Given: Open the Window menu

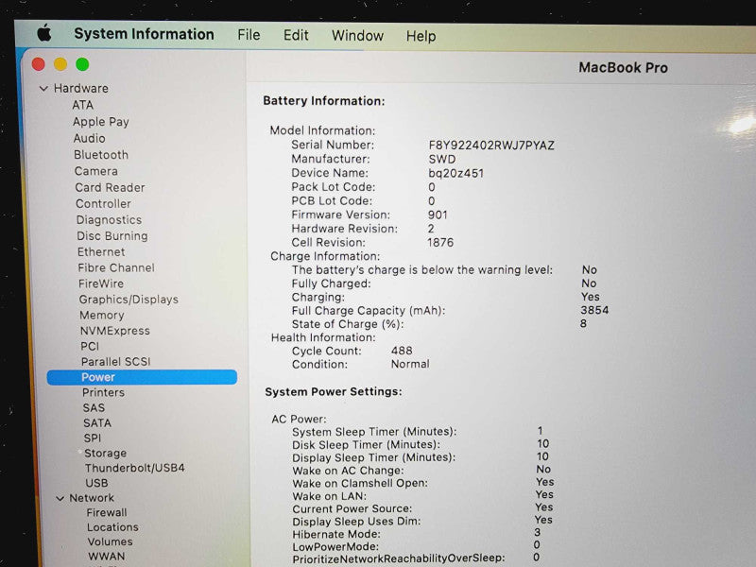Looking at the screenshot, I should pos(357,36).
